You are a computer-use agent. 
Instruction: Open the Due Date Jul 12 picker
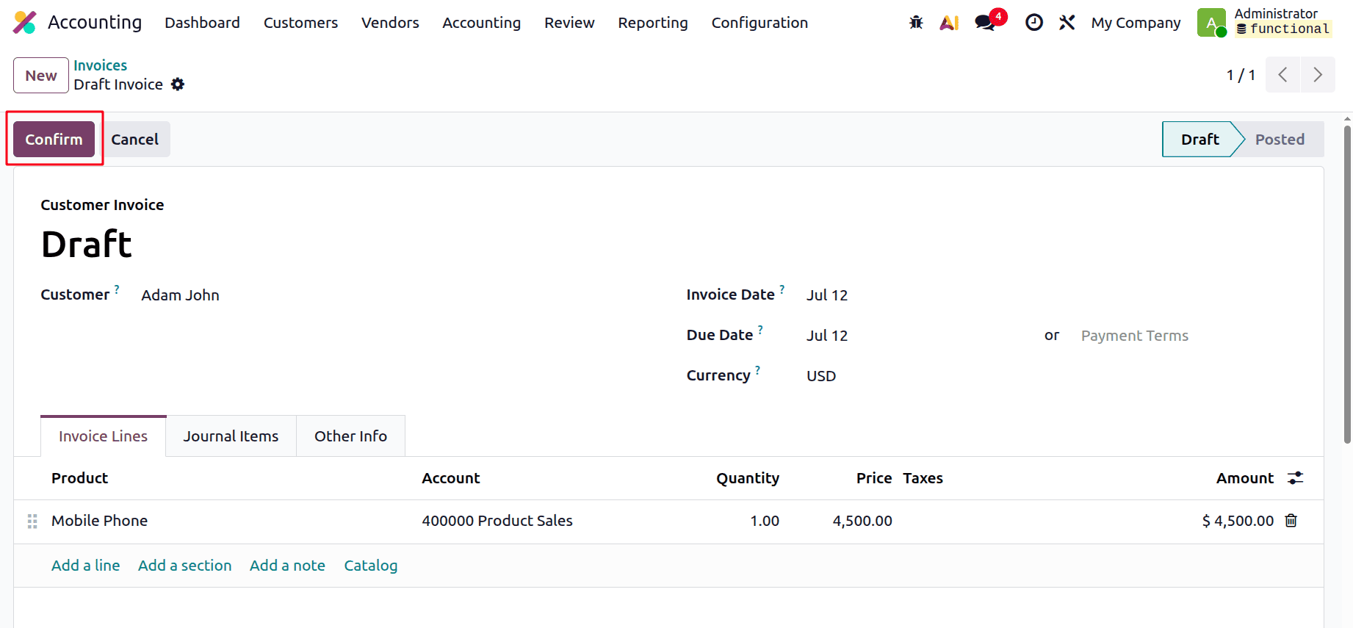(827, 336)
